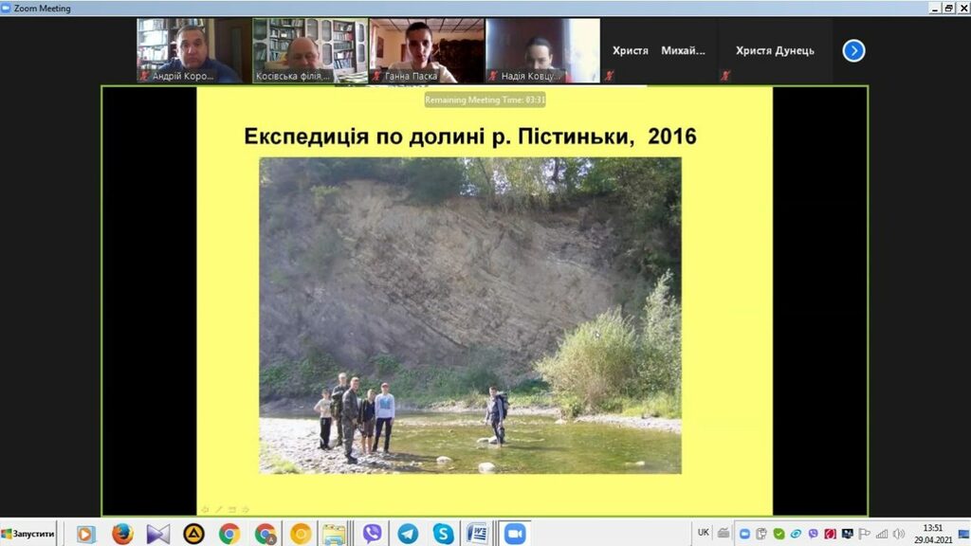Open the system clock showing 13:51
The width and height of the screenshot is (971, 546).
[x=932, y=534]
